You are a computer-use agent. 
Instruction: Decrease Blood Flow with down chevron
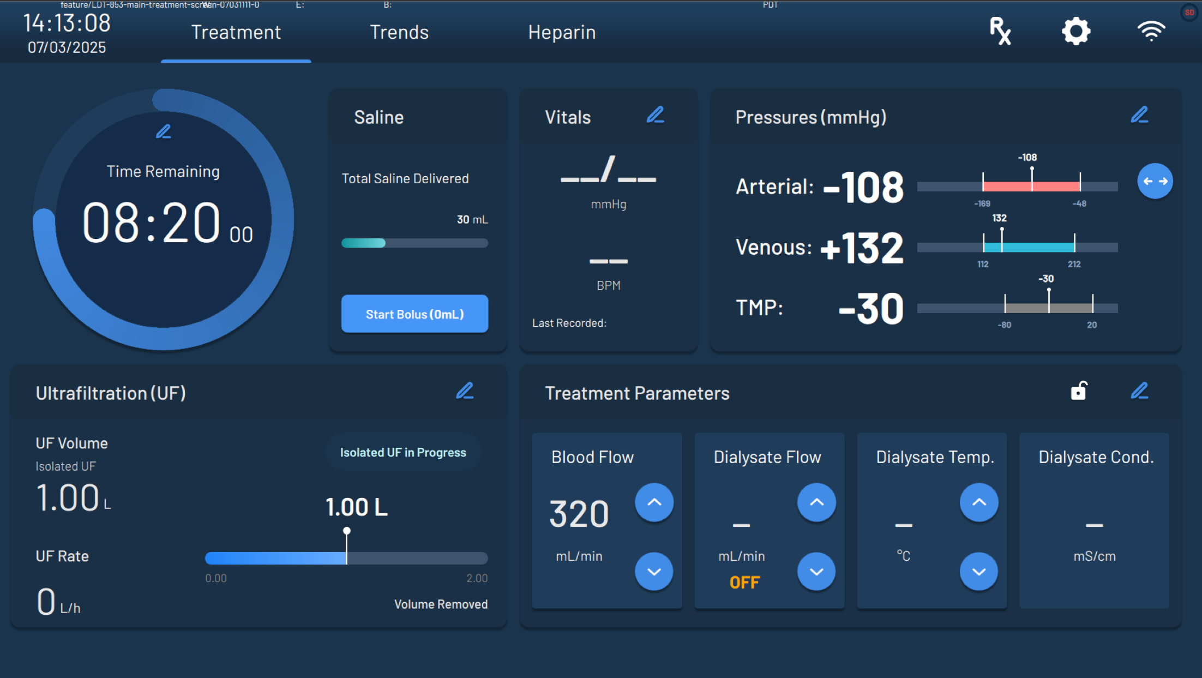[x=654, y=571]
